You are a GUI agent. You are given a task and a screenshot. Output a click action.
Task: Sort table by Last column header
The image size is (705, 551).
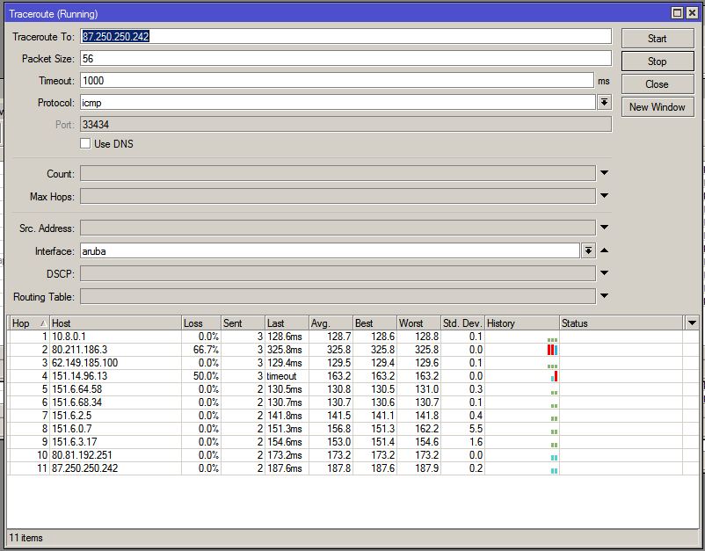pos(287,323)
